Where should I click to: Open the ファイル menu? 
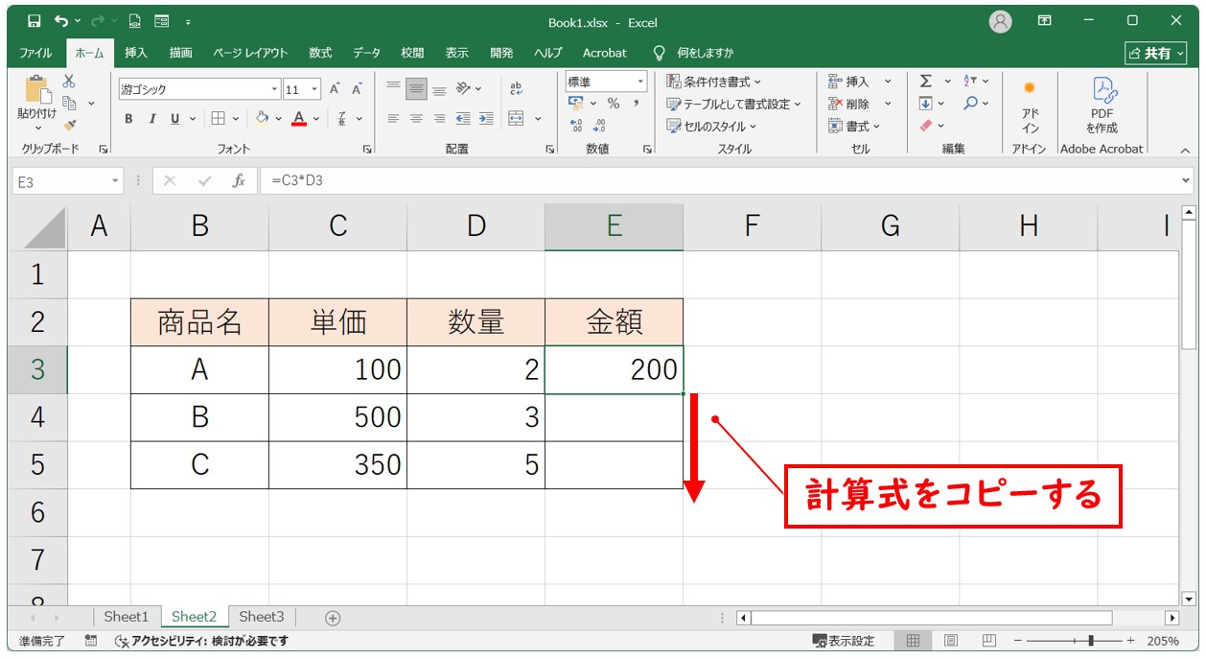point(35,53)
